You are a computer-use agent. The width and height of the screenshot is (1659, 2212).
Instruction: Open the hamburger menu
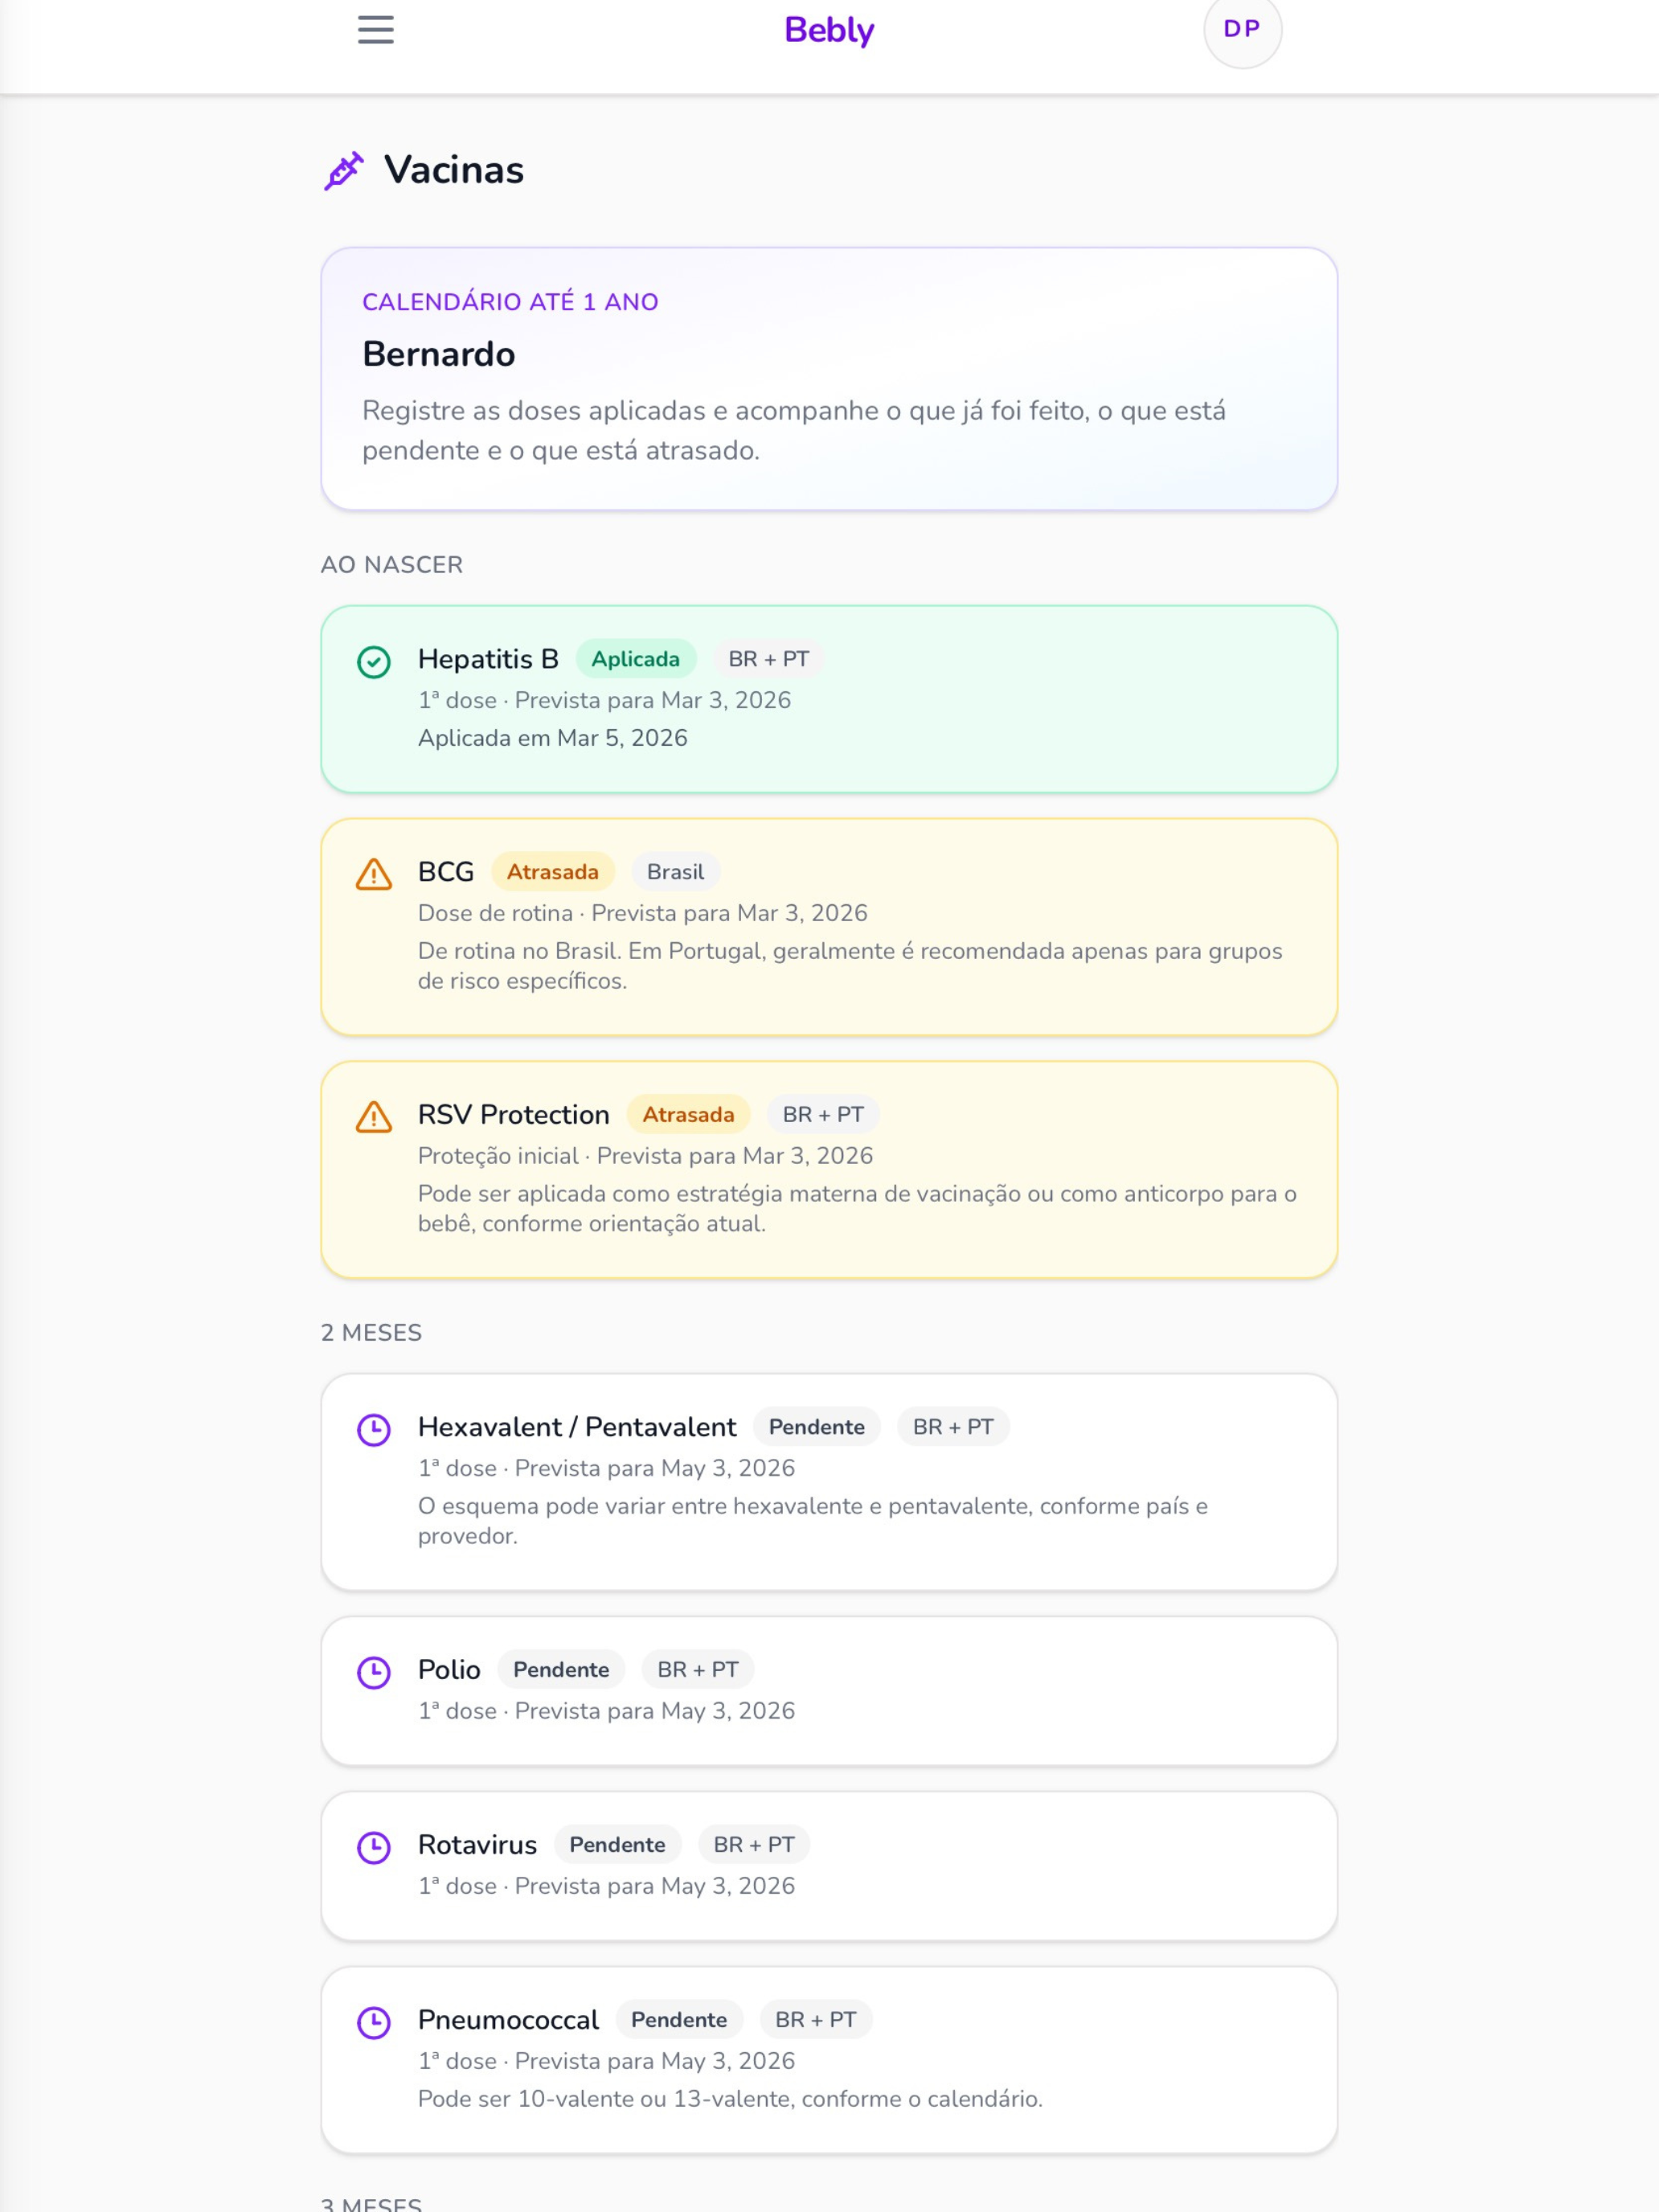[x=376, y=29]
